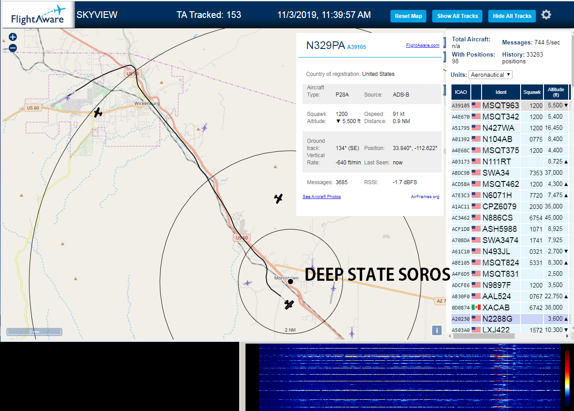Select aircraft MSQT824 in the list
The height and width of the screenshot is (411, 574).
pos(511,263)
